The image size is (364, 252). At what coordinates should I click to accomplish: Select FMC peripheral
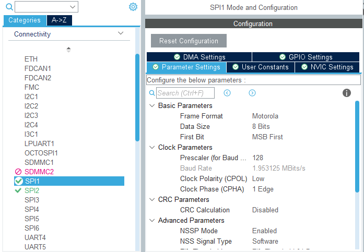coord(32,88)
